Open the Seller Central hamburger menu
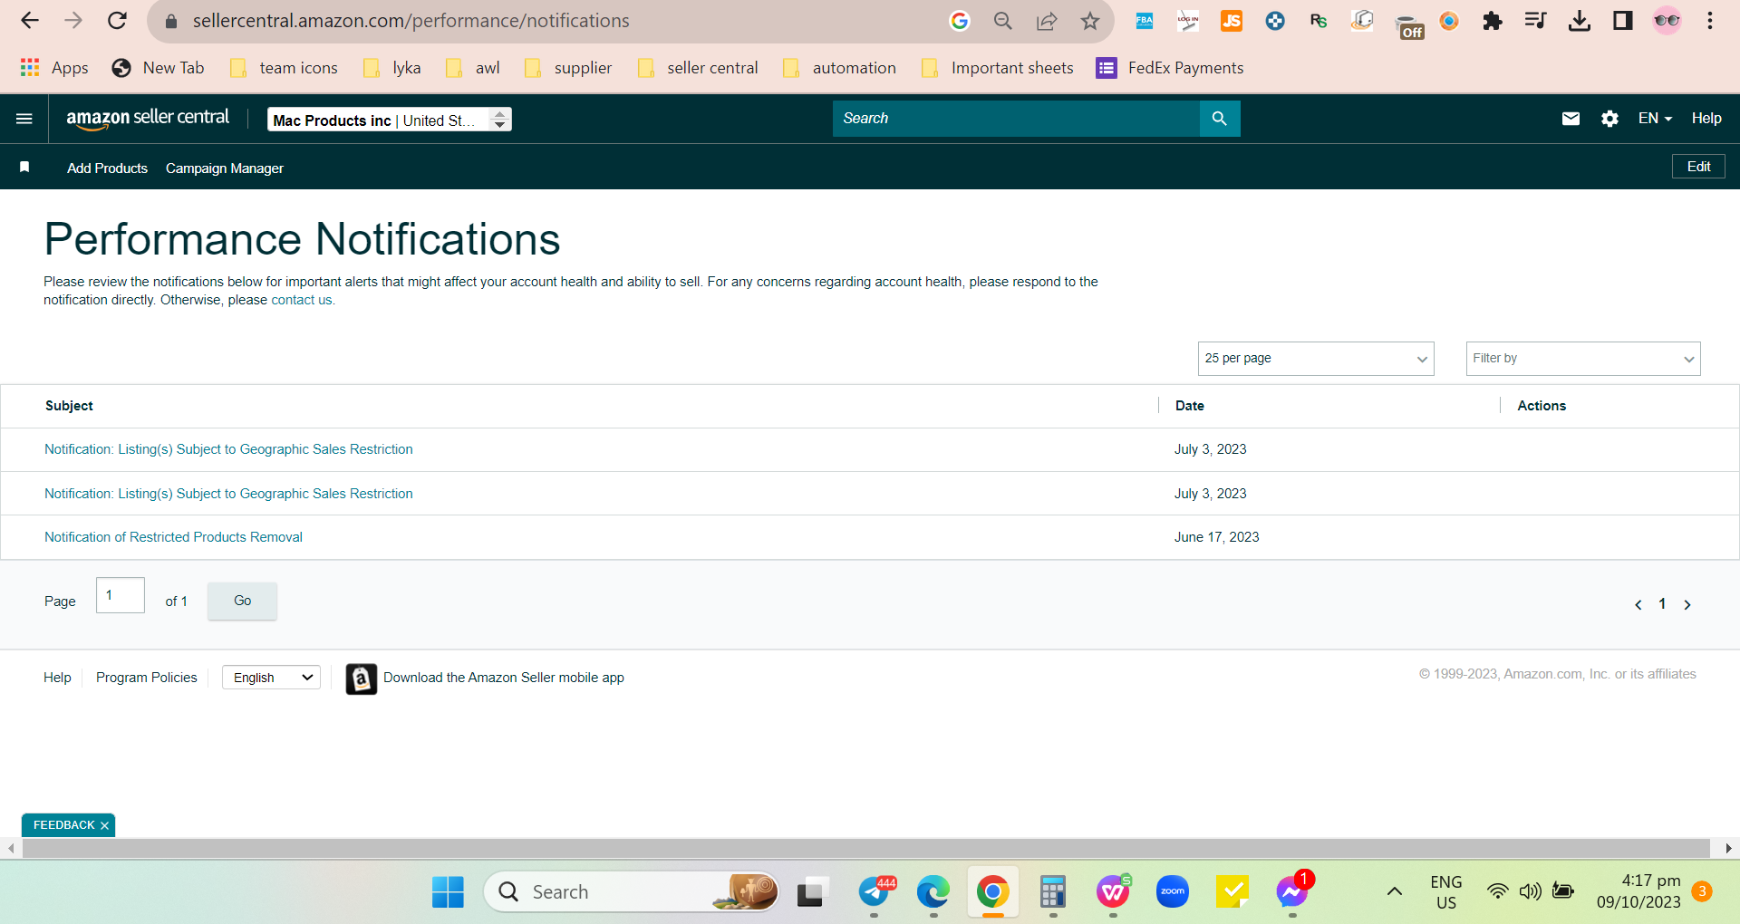The width and height of the screenshot is (1740, 924). click(x=24, y=119)
